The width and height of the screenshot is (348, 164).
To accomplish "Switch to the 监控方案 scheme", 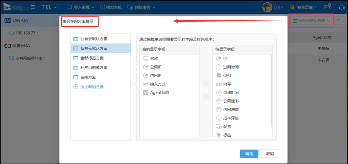I will click(x=101, y=77).
